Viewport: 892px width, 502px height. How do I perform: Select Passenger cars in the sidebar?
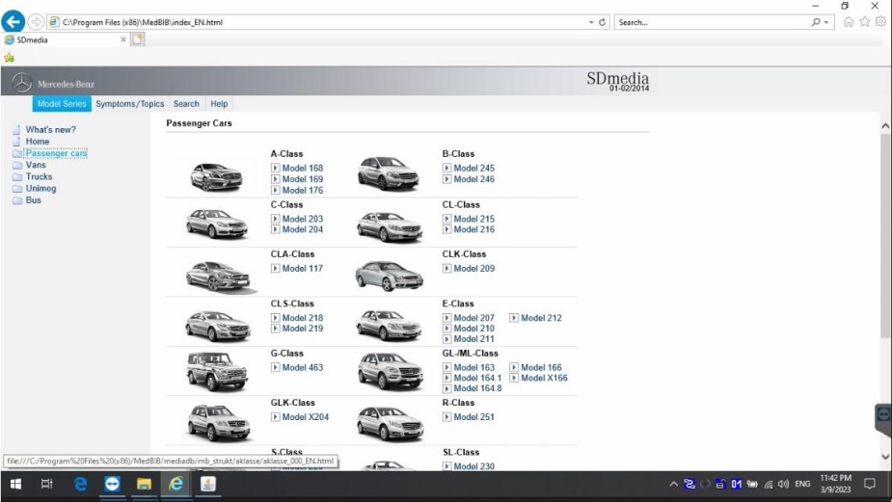click(x=56, y=153)
